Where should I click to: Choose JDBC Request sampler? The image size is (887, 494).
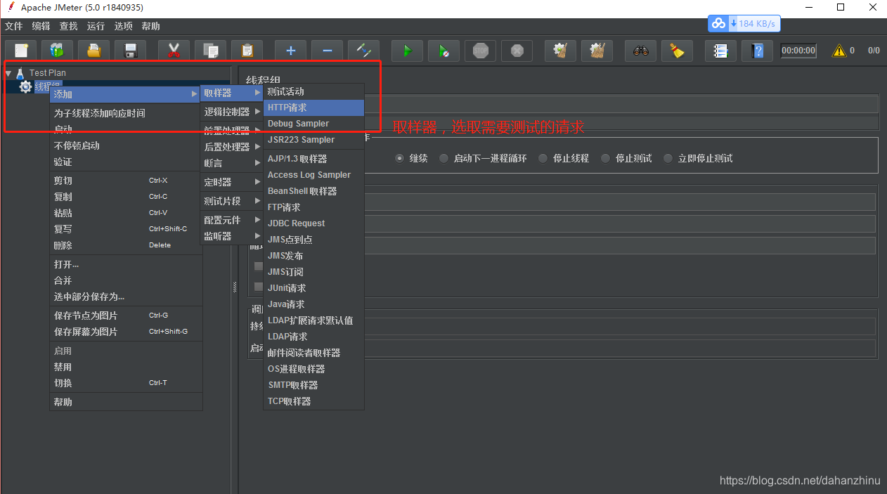(x=313, y=223)
